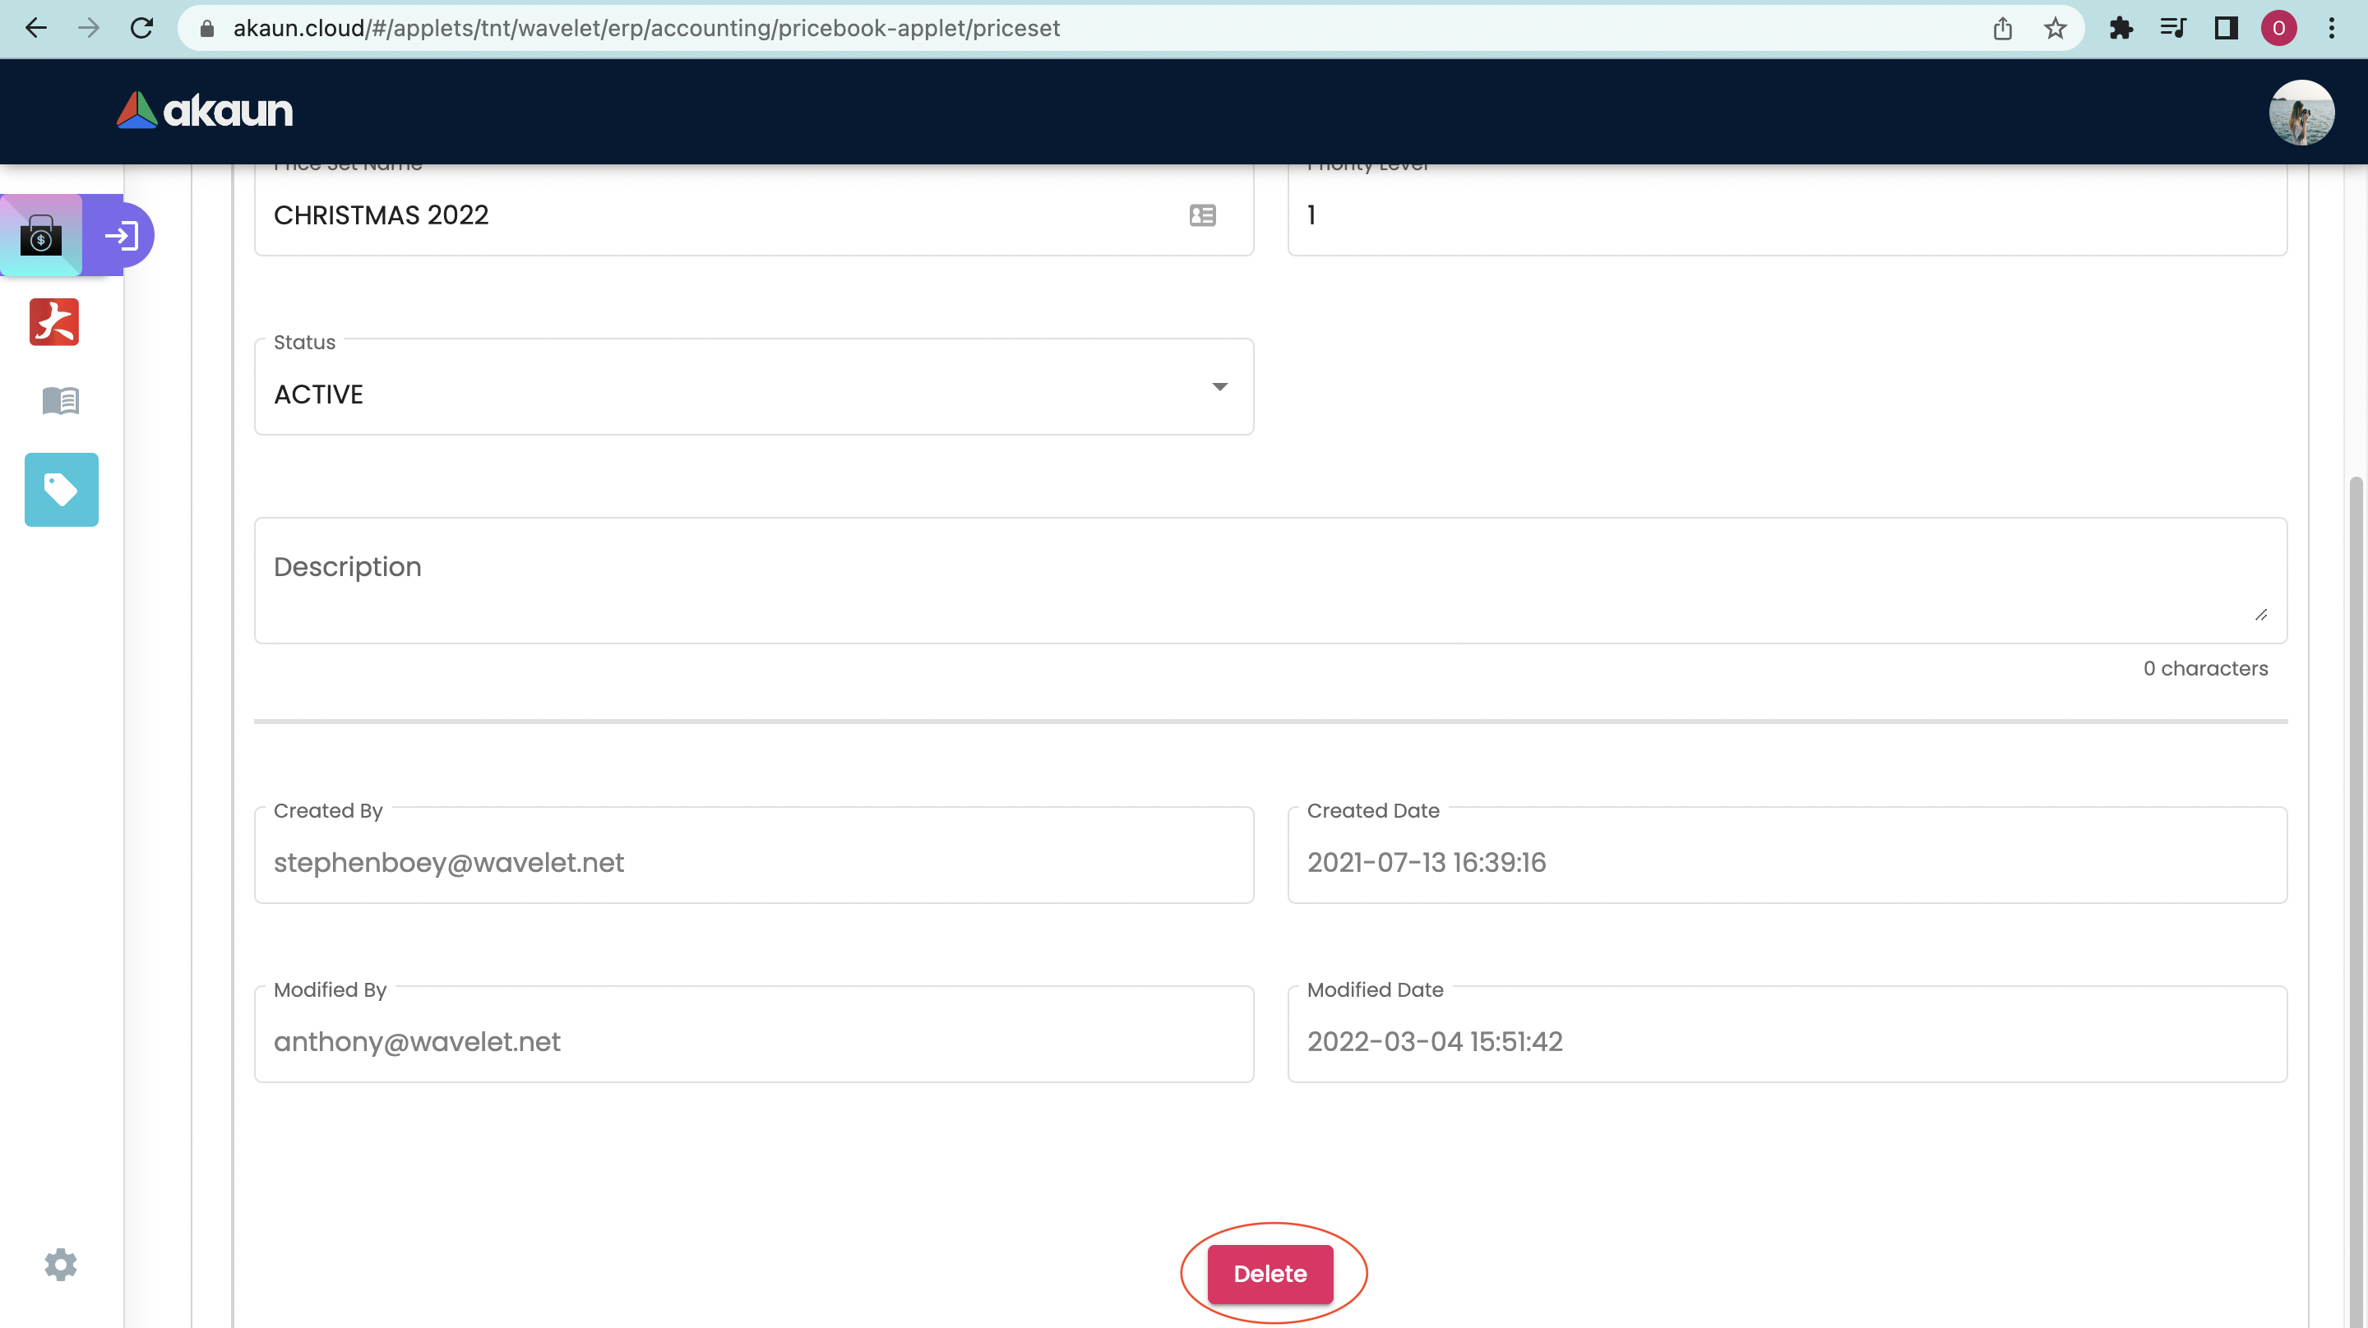
Task: Click the Price Set Name field
Action: 717,215
